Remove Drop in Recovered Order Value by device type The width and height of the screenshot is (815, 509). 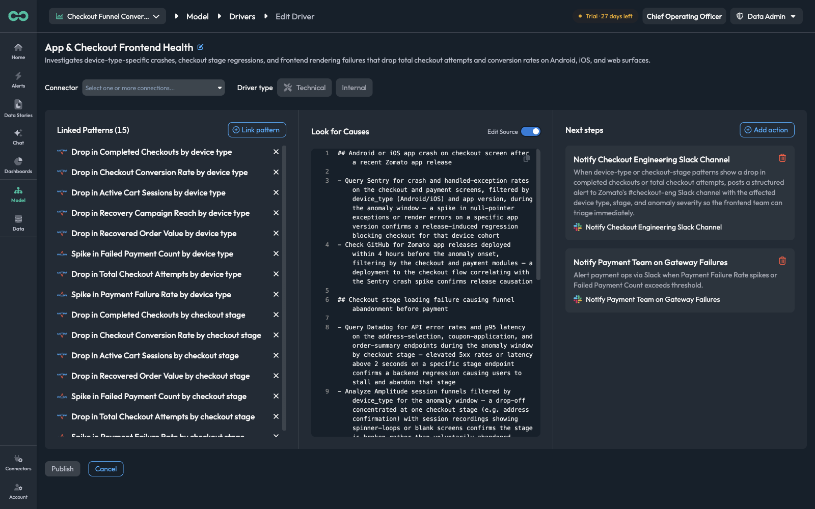tap(276, 233)
